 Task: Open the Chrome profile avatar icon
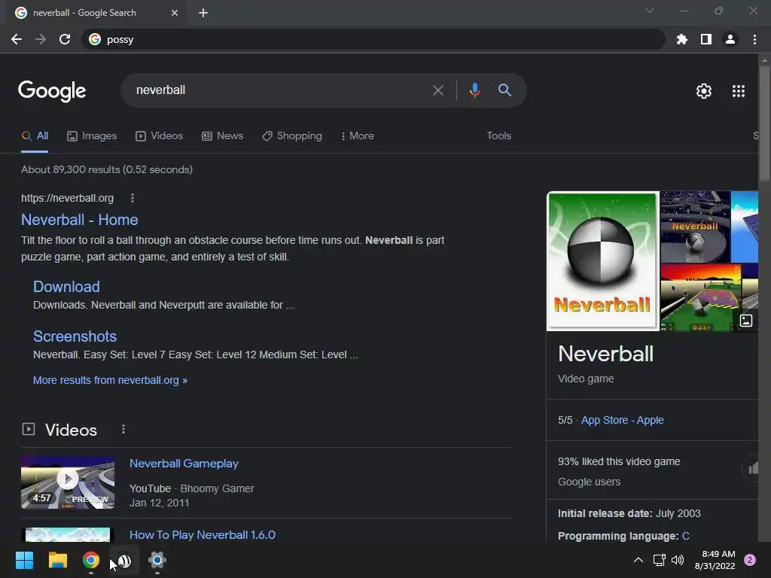(730, 39)
